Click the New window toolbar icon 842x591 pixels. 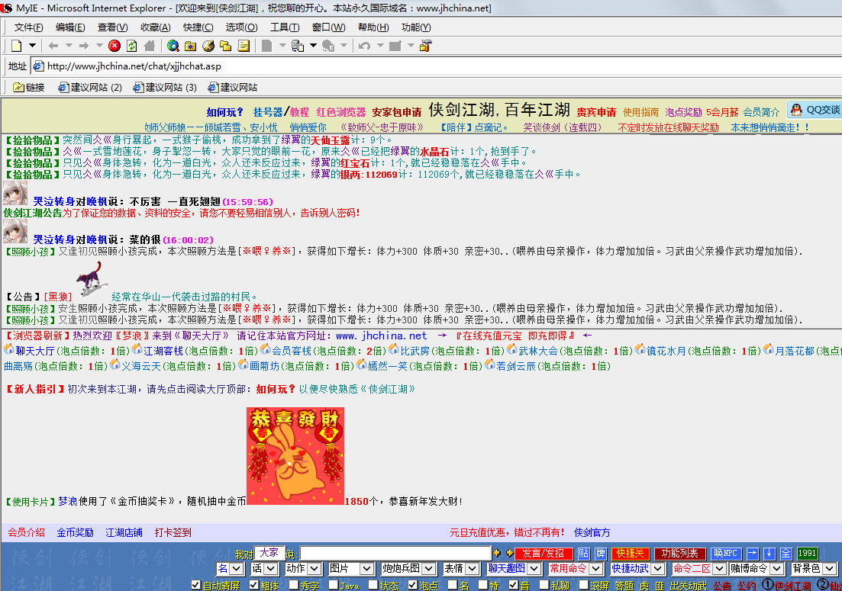17,46
